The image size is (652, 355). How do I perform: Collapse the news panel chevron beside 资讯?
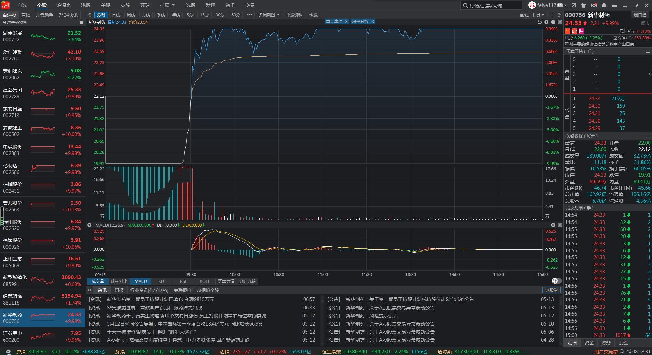click(90, 290)
